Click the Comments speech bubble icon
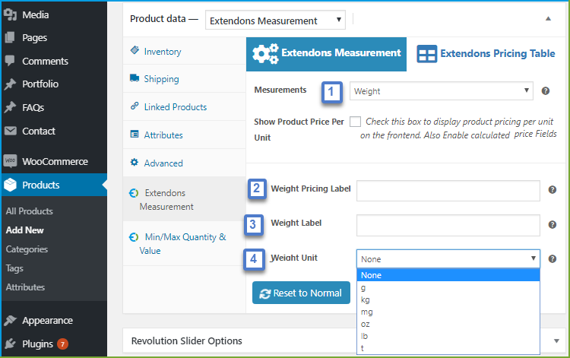 10,61
